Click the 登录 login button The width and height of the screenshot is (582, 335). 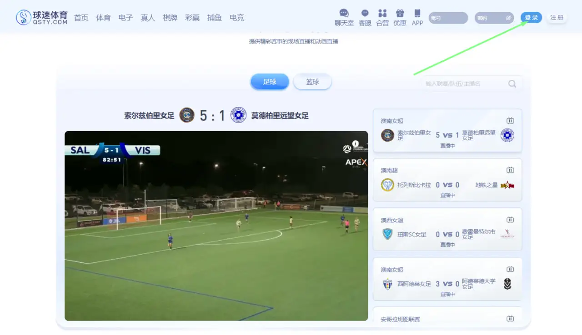(531, 18)
